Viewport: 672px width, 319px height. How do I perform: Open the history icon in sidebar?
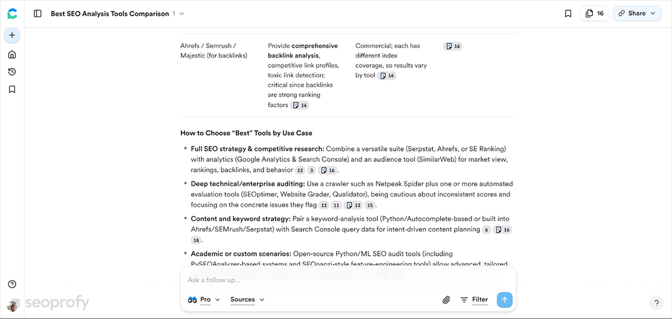tap(12, 72)
